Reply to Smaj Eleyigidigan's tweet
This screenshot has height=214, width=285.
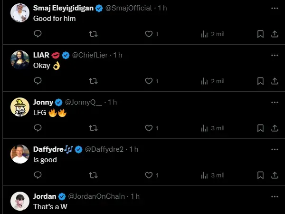(x=38, y=34)
